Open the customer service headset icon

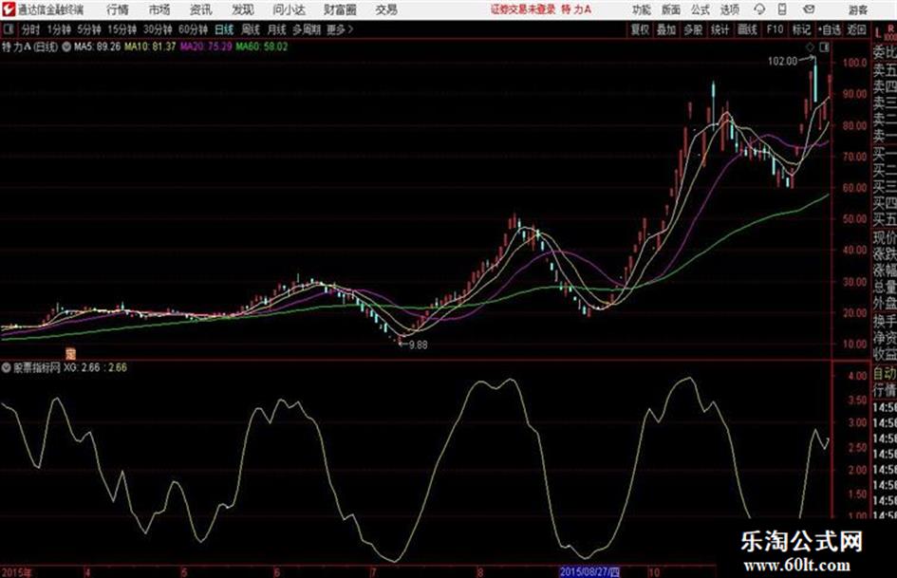click(759, 9)
